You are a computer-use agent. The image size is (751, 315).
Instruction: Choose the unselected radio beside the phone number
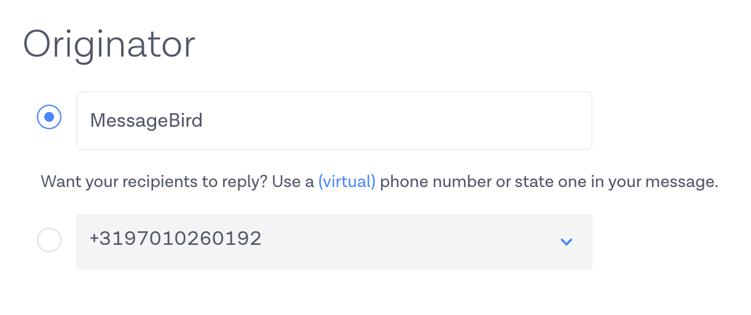(x=49, y=240)
